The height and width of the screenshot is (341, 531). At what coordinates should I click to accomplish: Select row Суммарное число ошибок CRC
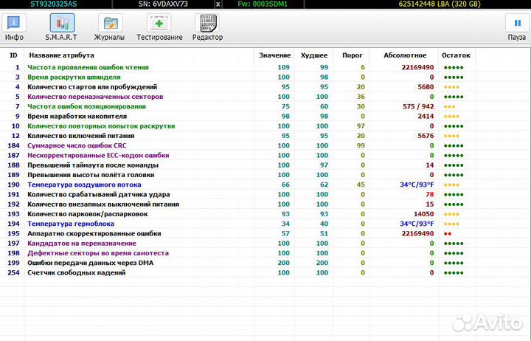pyautogui.click(x=237, y=145)
